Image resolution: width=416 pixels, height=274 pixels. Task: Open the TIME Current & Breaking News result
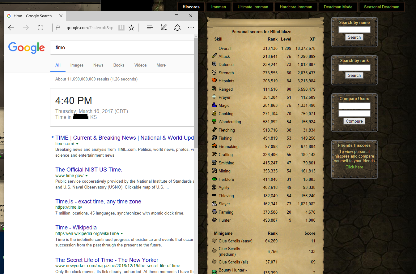click(x=125, y=138)
